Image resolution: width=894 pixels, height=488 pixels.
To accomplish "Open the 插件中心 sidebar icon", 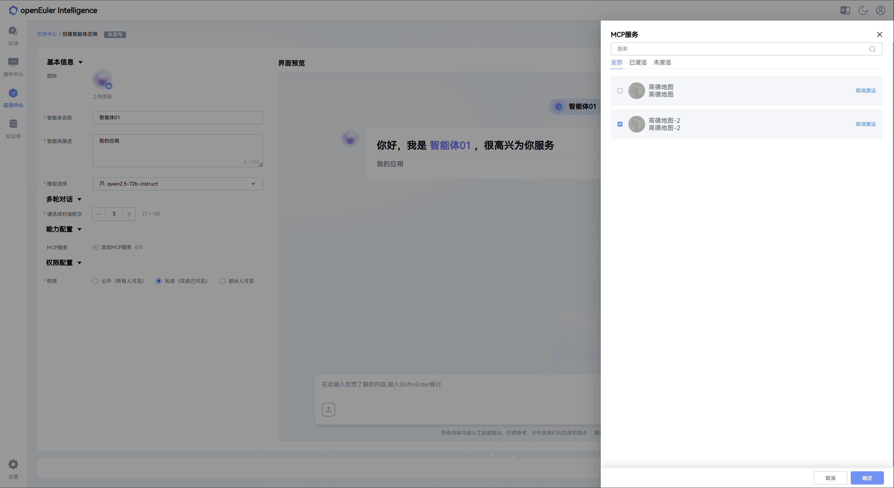I will point(13,66).
